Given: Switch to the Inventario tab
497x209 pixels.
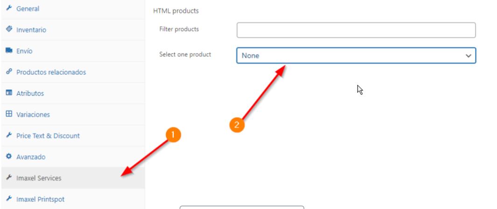Looking at the screenshot, I should pyautogui.click(x=31, y=30).
